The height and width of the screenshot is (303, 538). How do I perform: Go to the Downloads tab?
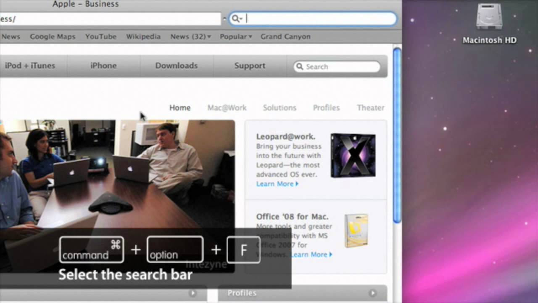pyautogui.click(x=177, y=66)
